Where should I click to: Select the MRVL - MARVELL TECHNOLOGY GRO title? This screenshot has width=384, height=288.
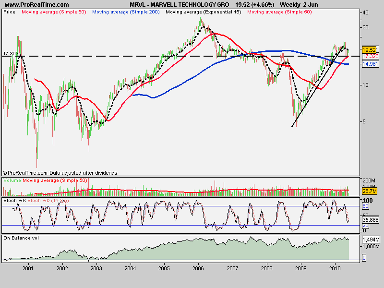(180, 5)
